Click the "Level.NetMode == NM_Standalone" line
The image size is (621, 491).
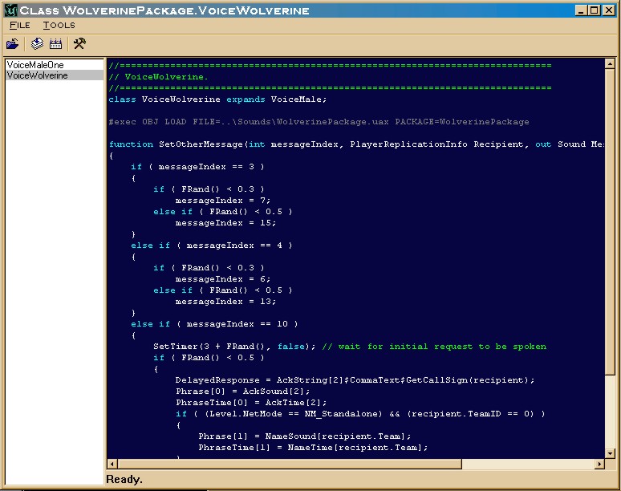tap(360, 414)
